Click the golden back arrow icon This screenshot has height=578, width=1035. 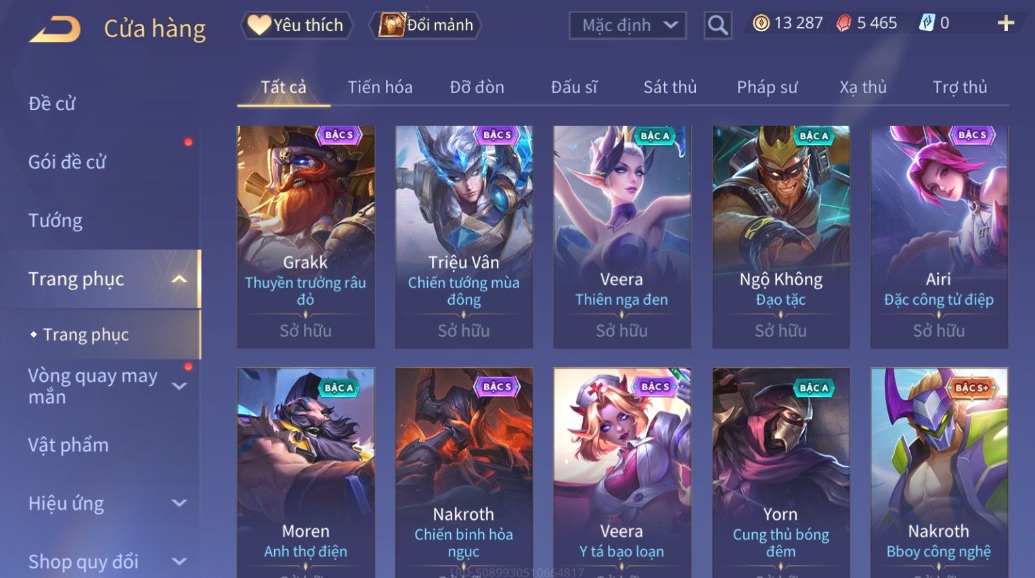pos(55,29)
